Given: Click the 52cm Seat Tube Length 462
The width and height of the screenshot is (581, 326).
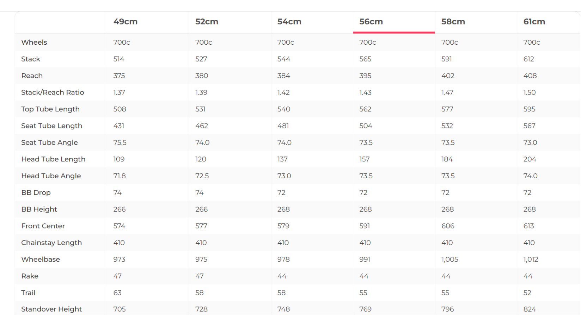Looking at the screenshot, I should [202, 126].
